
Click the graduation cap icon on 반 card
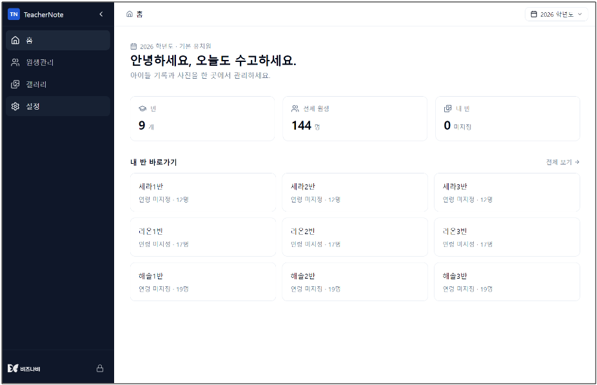point(142,109)
